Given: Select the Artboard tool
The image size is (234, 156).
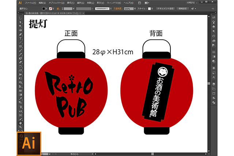Looking at the screenshot, I should pos(20,115).
